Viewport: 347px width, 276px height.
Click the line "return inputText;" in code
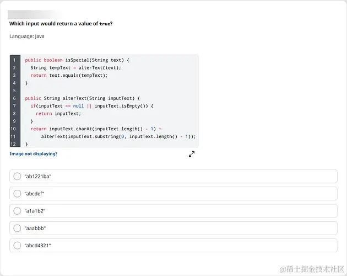coord(58,114)
